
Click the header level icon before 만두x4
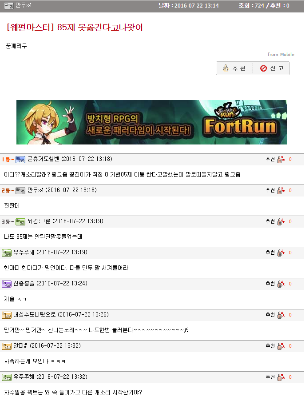pos(9,5)
